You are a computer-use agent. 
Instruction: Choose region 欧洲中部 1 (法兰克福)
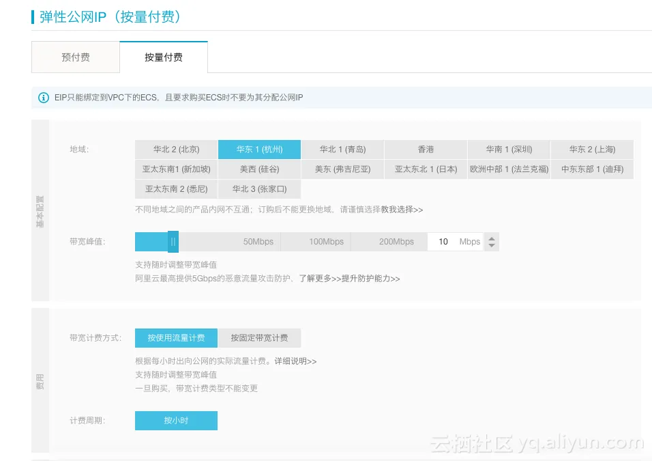(x=509, y=169)
